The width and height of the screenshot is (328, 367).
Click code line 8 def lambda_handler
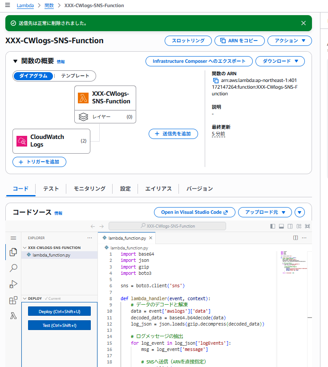click(x=166, y=298)
